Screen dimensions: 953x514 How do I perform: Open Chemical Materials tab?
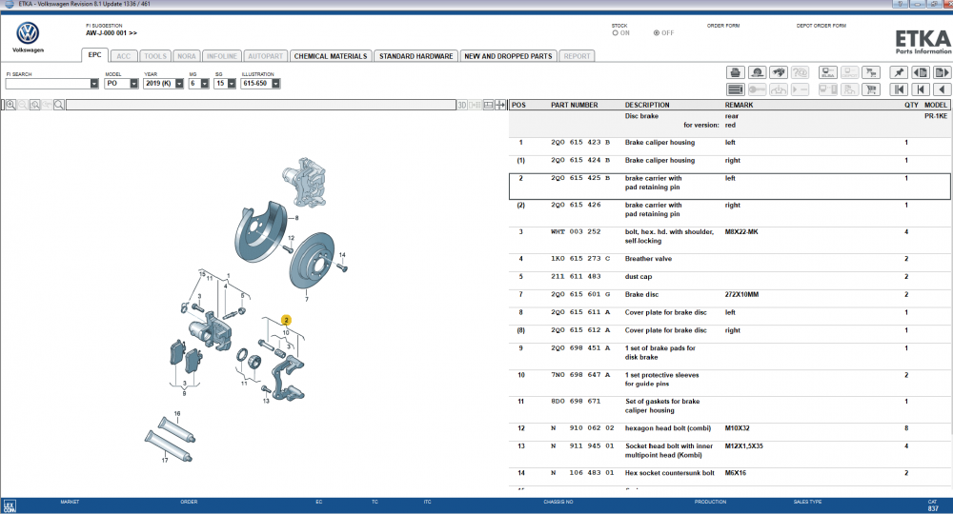(331, 56)
